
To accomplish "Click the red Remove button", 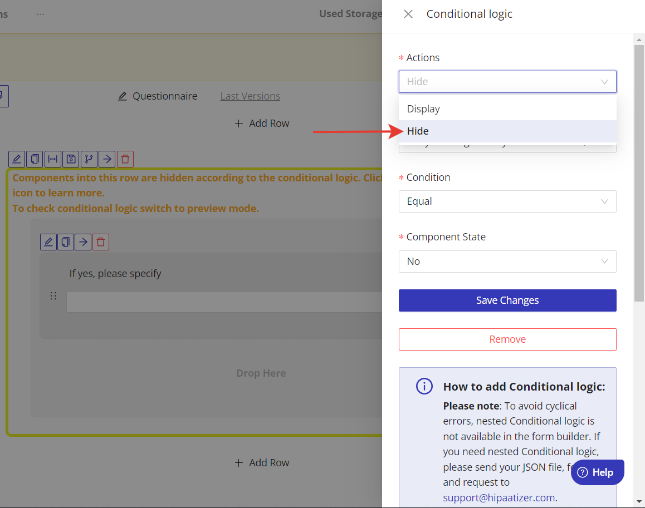I will [x=507, y=339].
